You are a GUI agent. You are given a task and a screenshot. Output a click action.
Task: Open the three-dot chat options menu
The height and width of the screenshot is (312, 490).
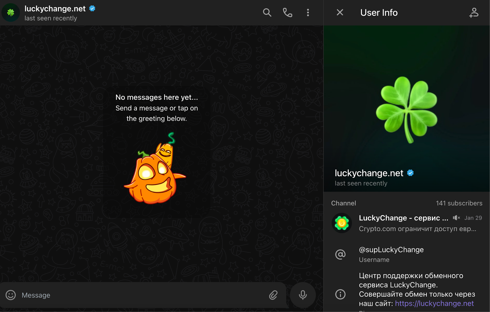pyautogui.click(x=308, y=13)
